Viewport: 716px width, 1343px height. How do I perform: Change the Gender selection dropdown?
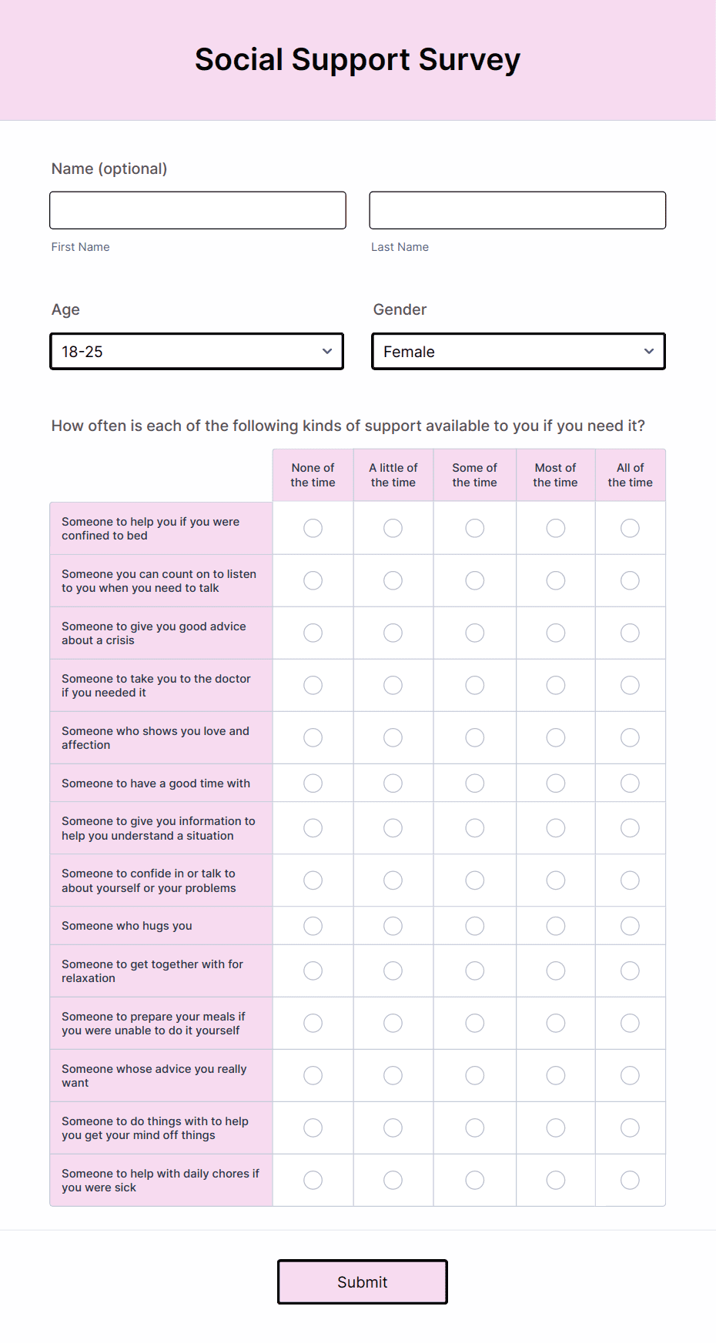coord(517,351)
